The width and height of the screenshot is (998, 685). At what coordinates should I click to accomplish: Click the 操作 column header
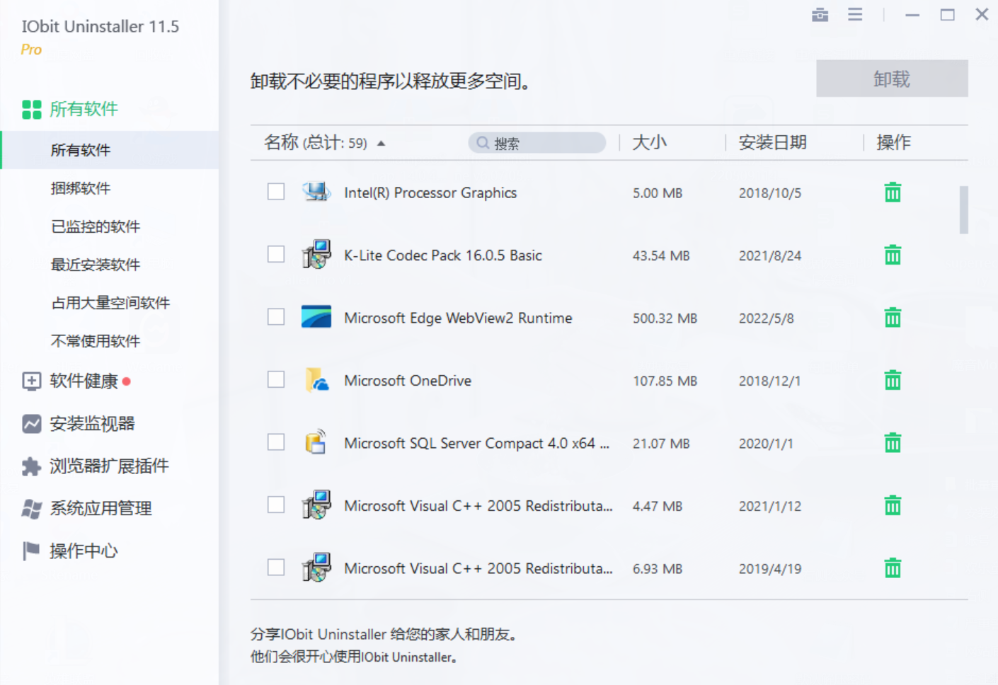pos(893,143)
